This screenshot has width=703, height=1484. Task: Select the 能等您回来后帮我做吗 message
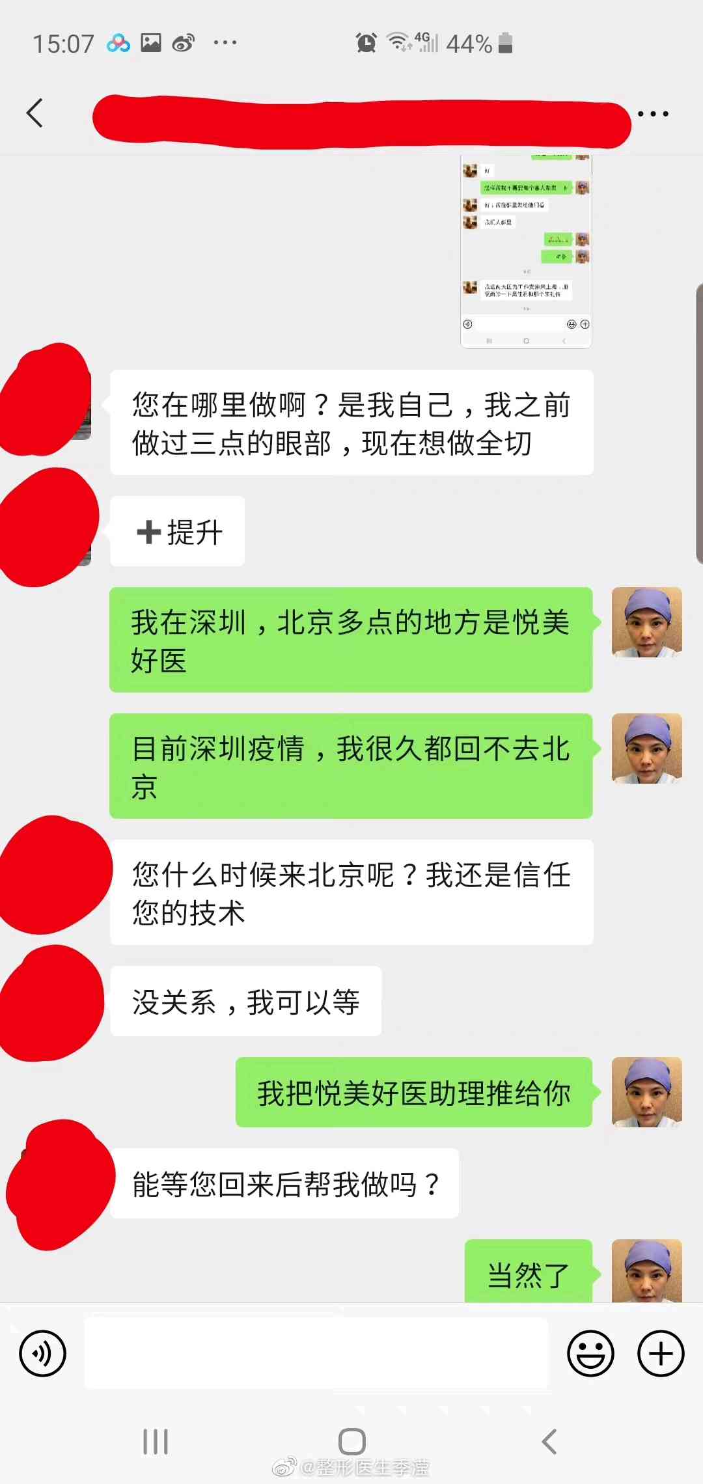284,1183
